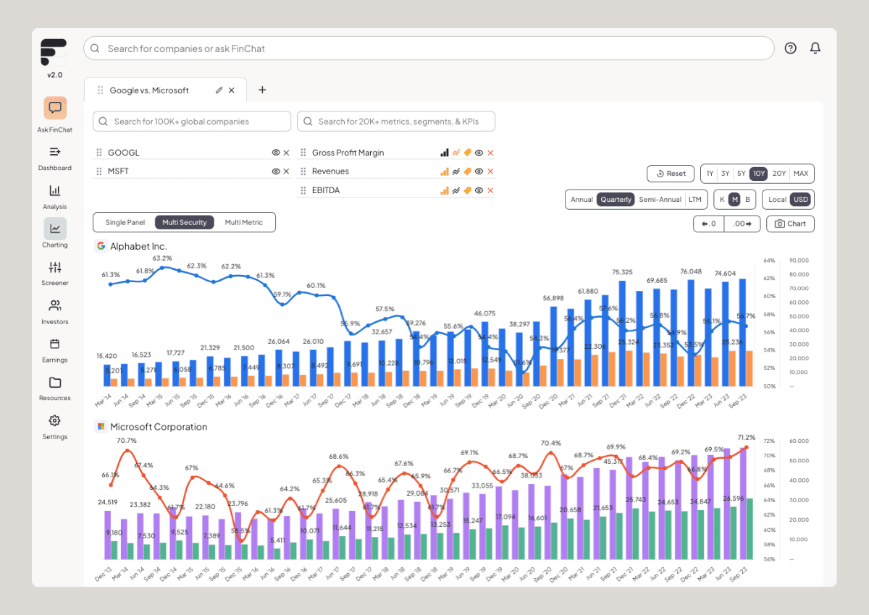
Task: Display units in thousands (K)
Action: pyautogui.click(x=722, y=200)
